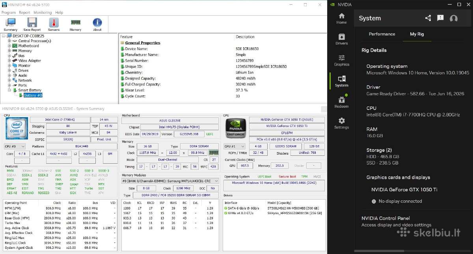
Task: Click the ST500LM012 drive entry
Action: coord(293,208)
